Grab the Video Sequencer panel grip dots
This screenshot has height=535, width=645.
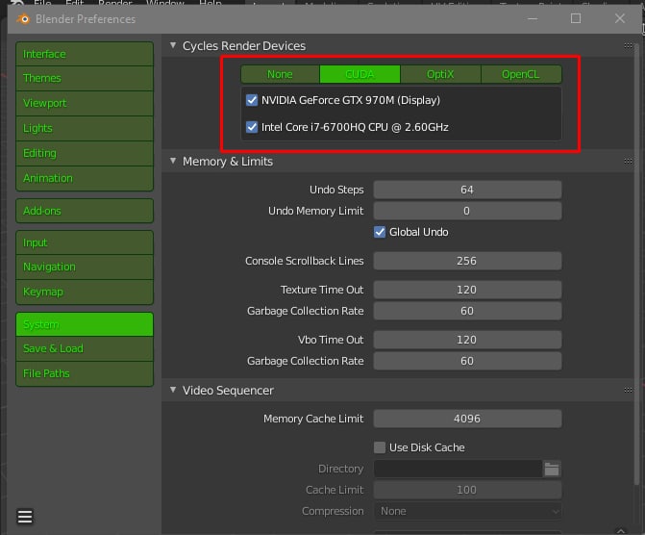628,390
